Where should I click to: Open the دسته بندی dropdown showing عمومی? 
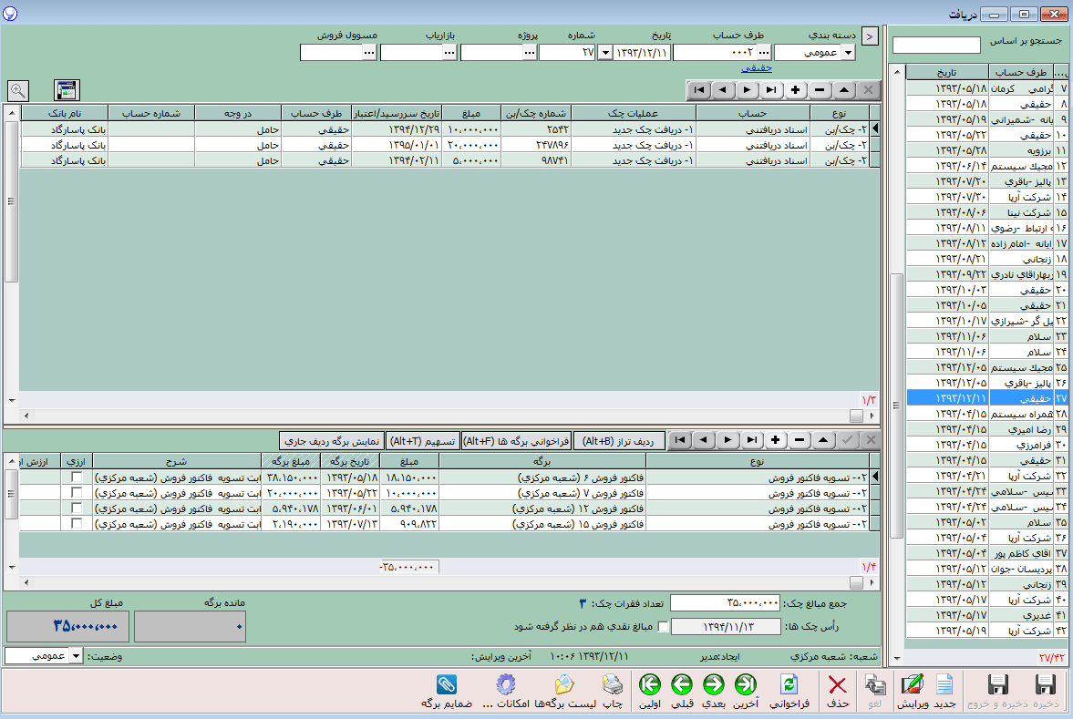point(848,53)
